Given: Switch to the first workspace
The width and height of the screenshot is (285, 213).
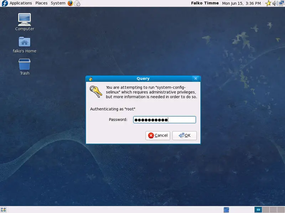Looking at the screenshot, I should (258, 210).
